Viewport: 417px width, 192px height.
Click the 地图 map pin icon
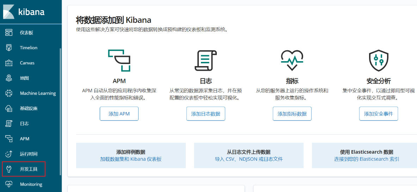(9, 78)
